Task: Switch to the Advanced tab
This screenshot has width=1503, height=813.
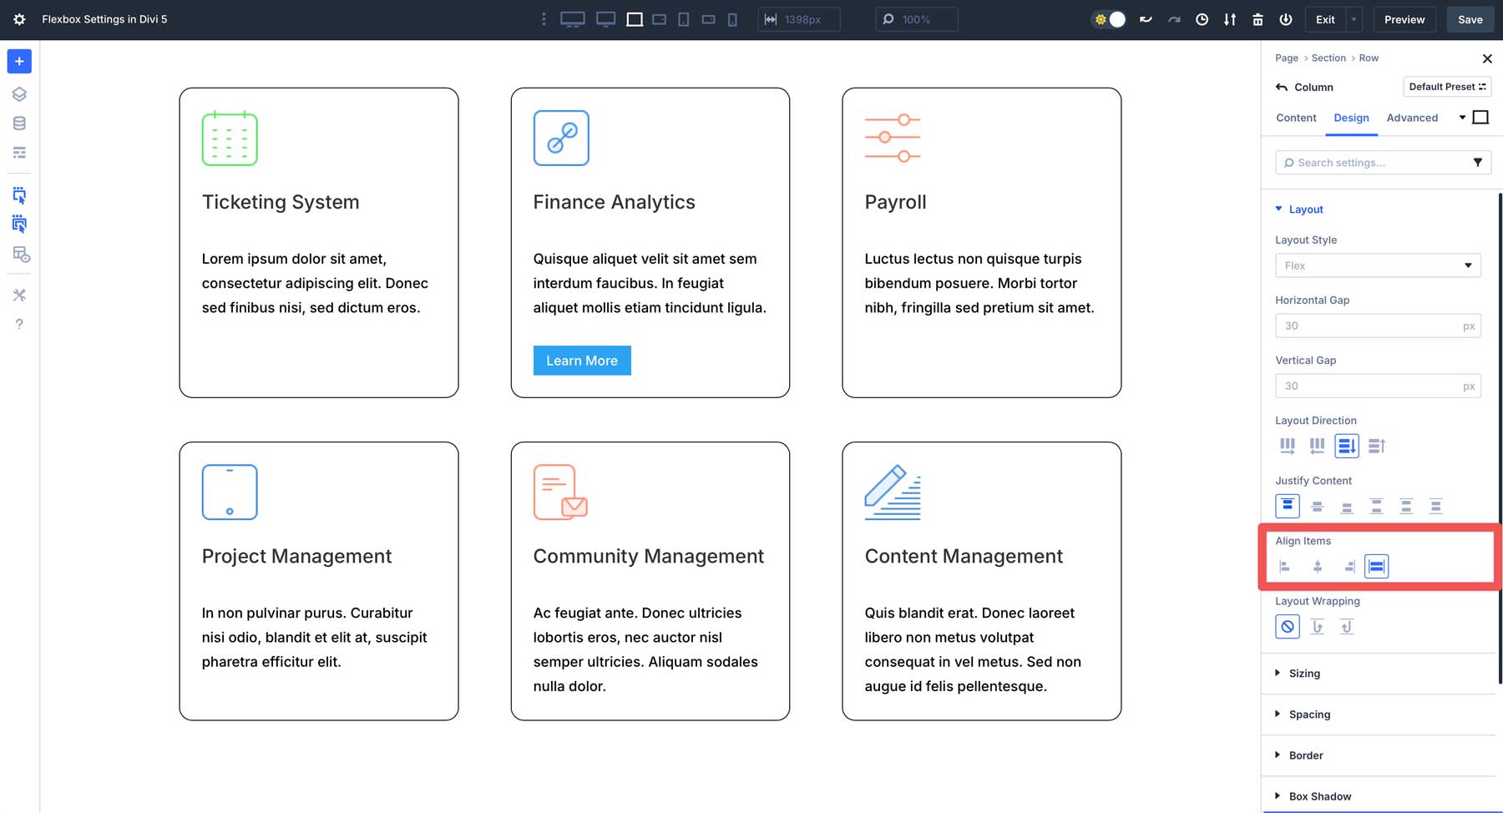Action: tap(1412, 118)
